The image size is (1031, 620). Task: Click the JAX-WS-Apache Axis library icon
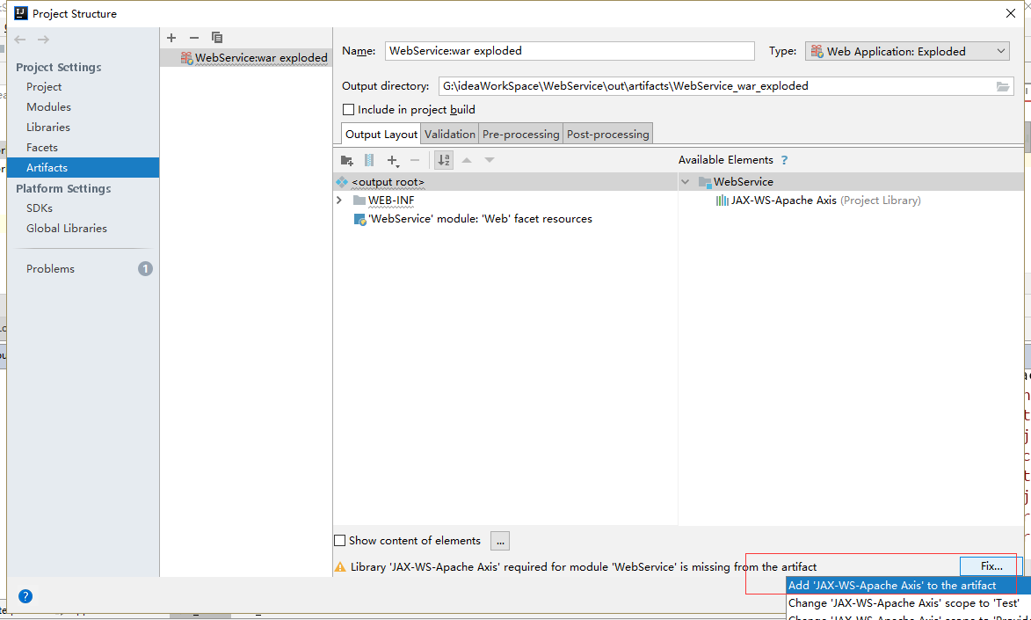[x=722, y=201]
